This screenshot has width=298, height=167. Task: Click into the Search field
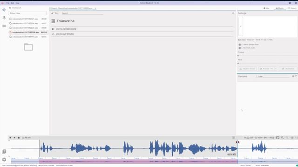82,13
